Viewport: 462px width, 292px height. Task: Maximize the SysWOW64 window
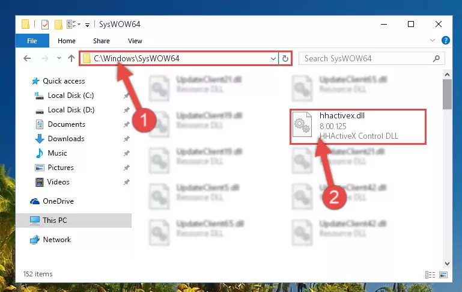(x=411, y=24)
